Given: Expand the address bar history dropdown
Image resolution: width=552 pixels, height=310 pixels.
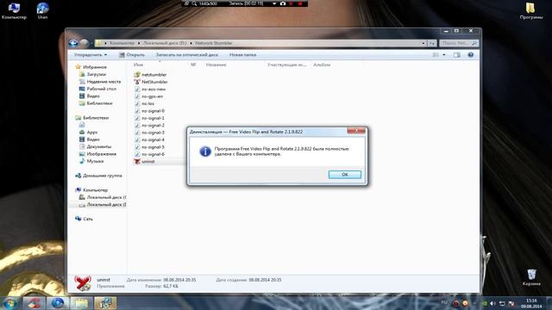Looking at the screenshot, I should 423,43.
